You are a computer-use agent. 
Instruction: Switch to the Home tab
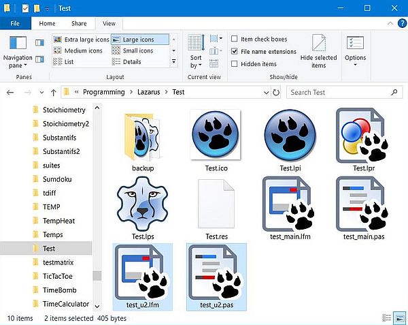(x=47, y=23)
